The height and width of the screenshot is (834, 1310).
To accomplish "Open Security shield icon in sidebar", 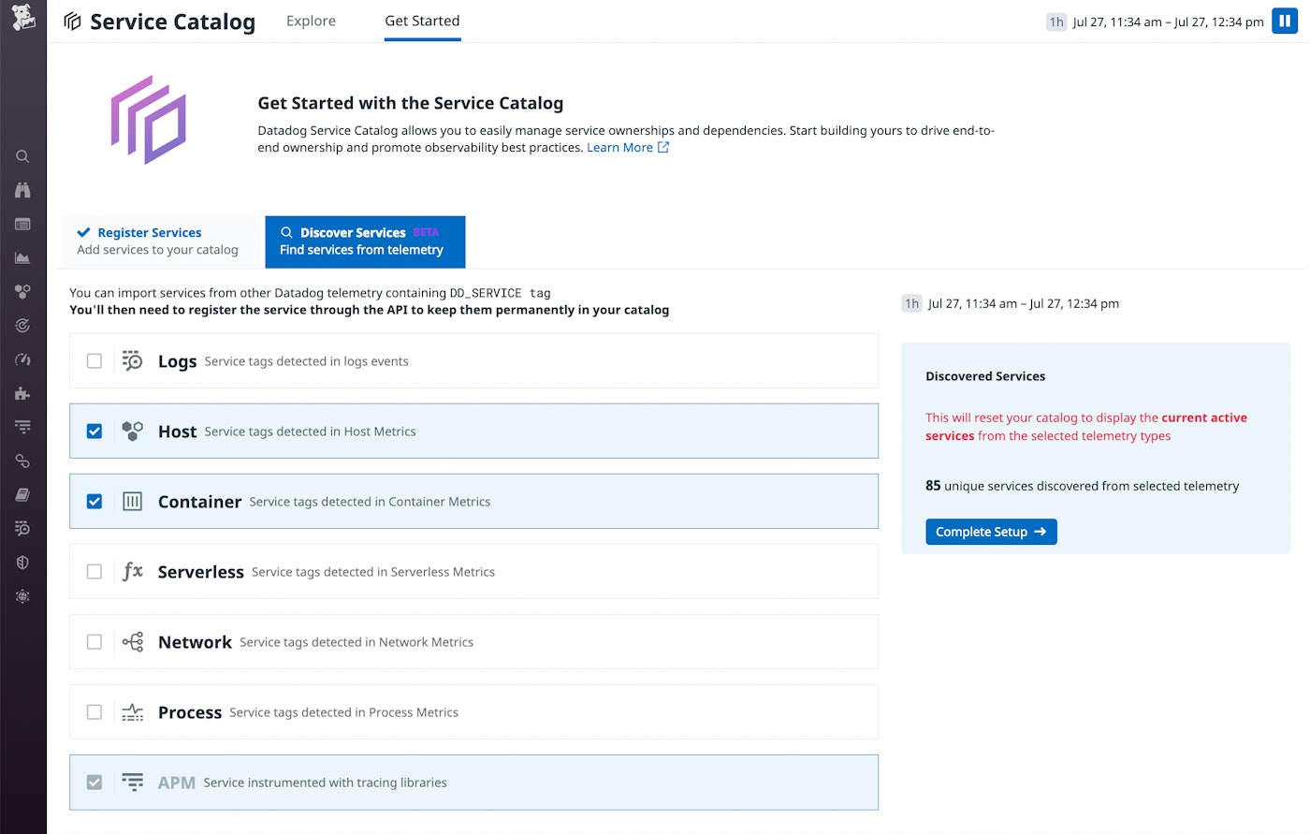I will point(22,563).
